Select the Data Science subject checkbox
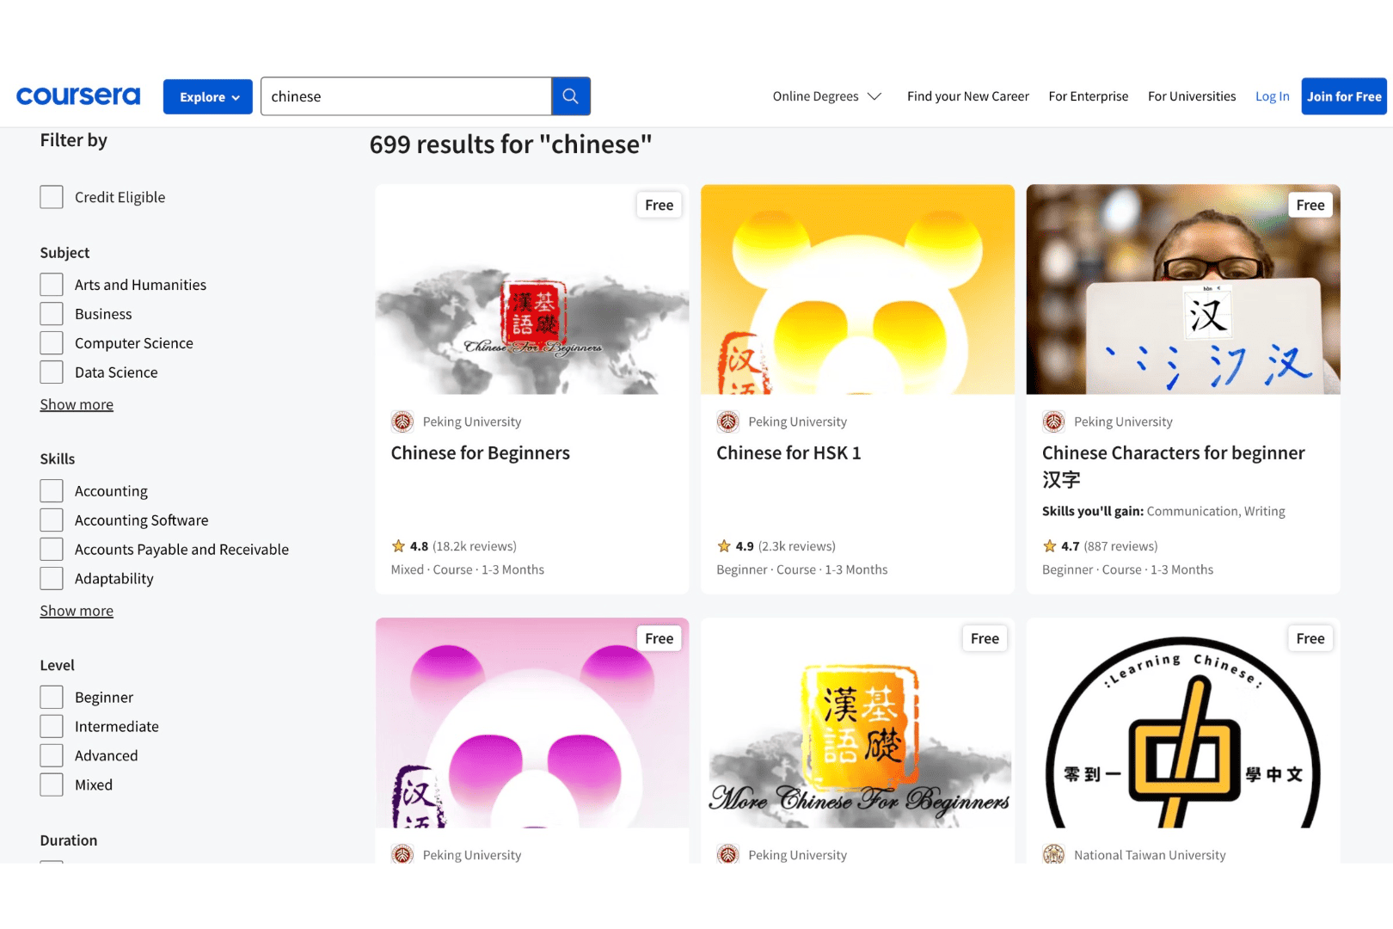The image size is (1393, 929). pyautogui.click(x=52, y=372)
